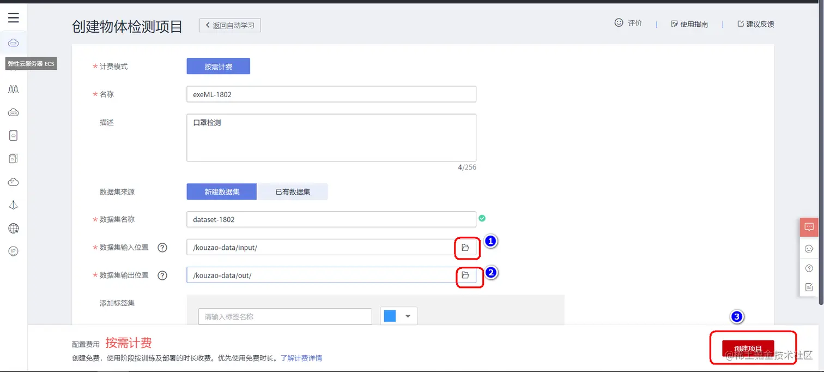Focus the 描述 textarea with 口罩检测

(331, 137)
